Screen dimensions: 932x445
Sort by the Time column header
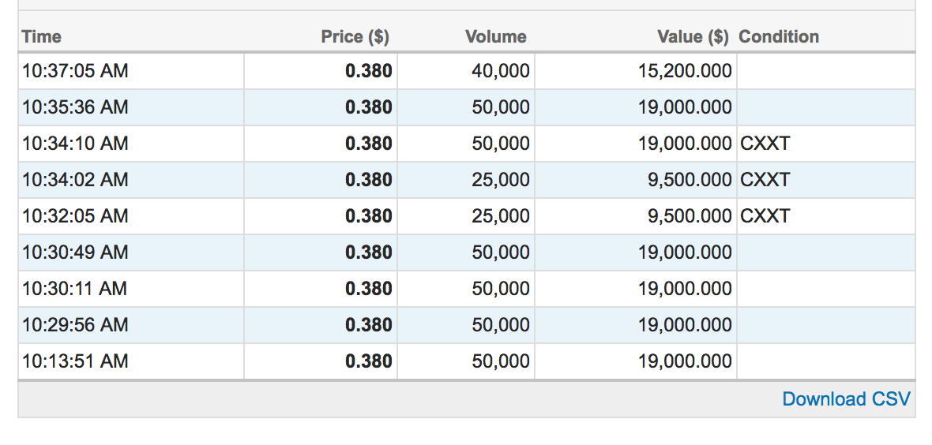tap(42, 37)
